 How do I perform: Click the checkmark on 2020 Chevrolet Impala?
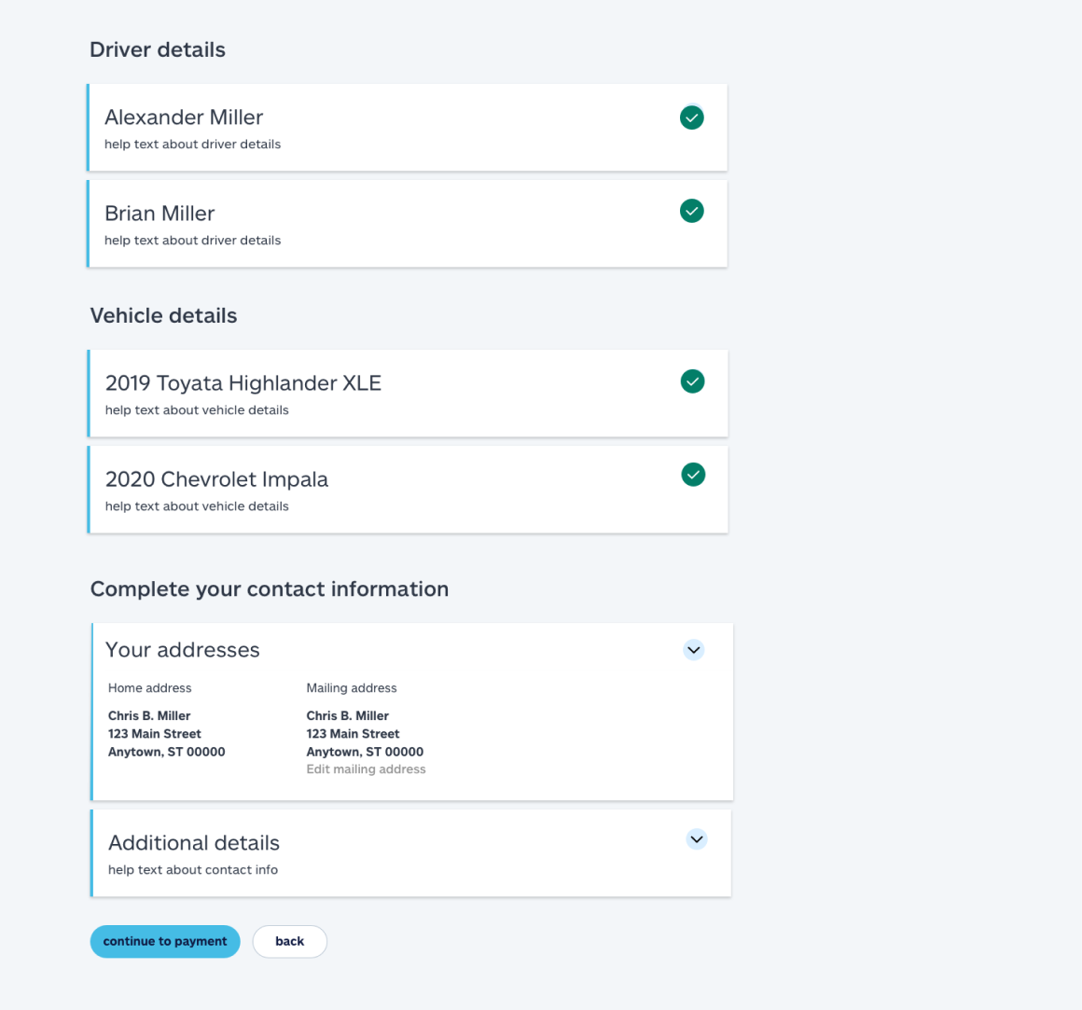pos(693,475)
